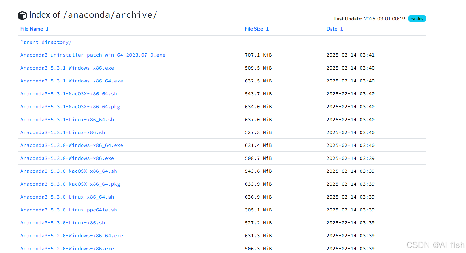Select the 527.3 MiB file size
Image resolution: width=466 pixels, height=253 pixels.
coord(258,132)
